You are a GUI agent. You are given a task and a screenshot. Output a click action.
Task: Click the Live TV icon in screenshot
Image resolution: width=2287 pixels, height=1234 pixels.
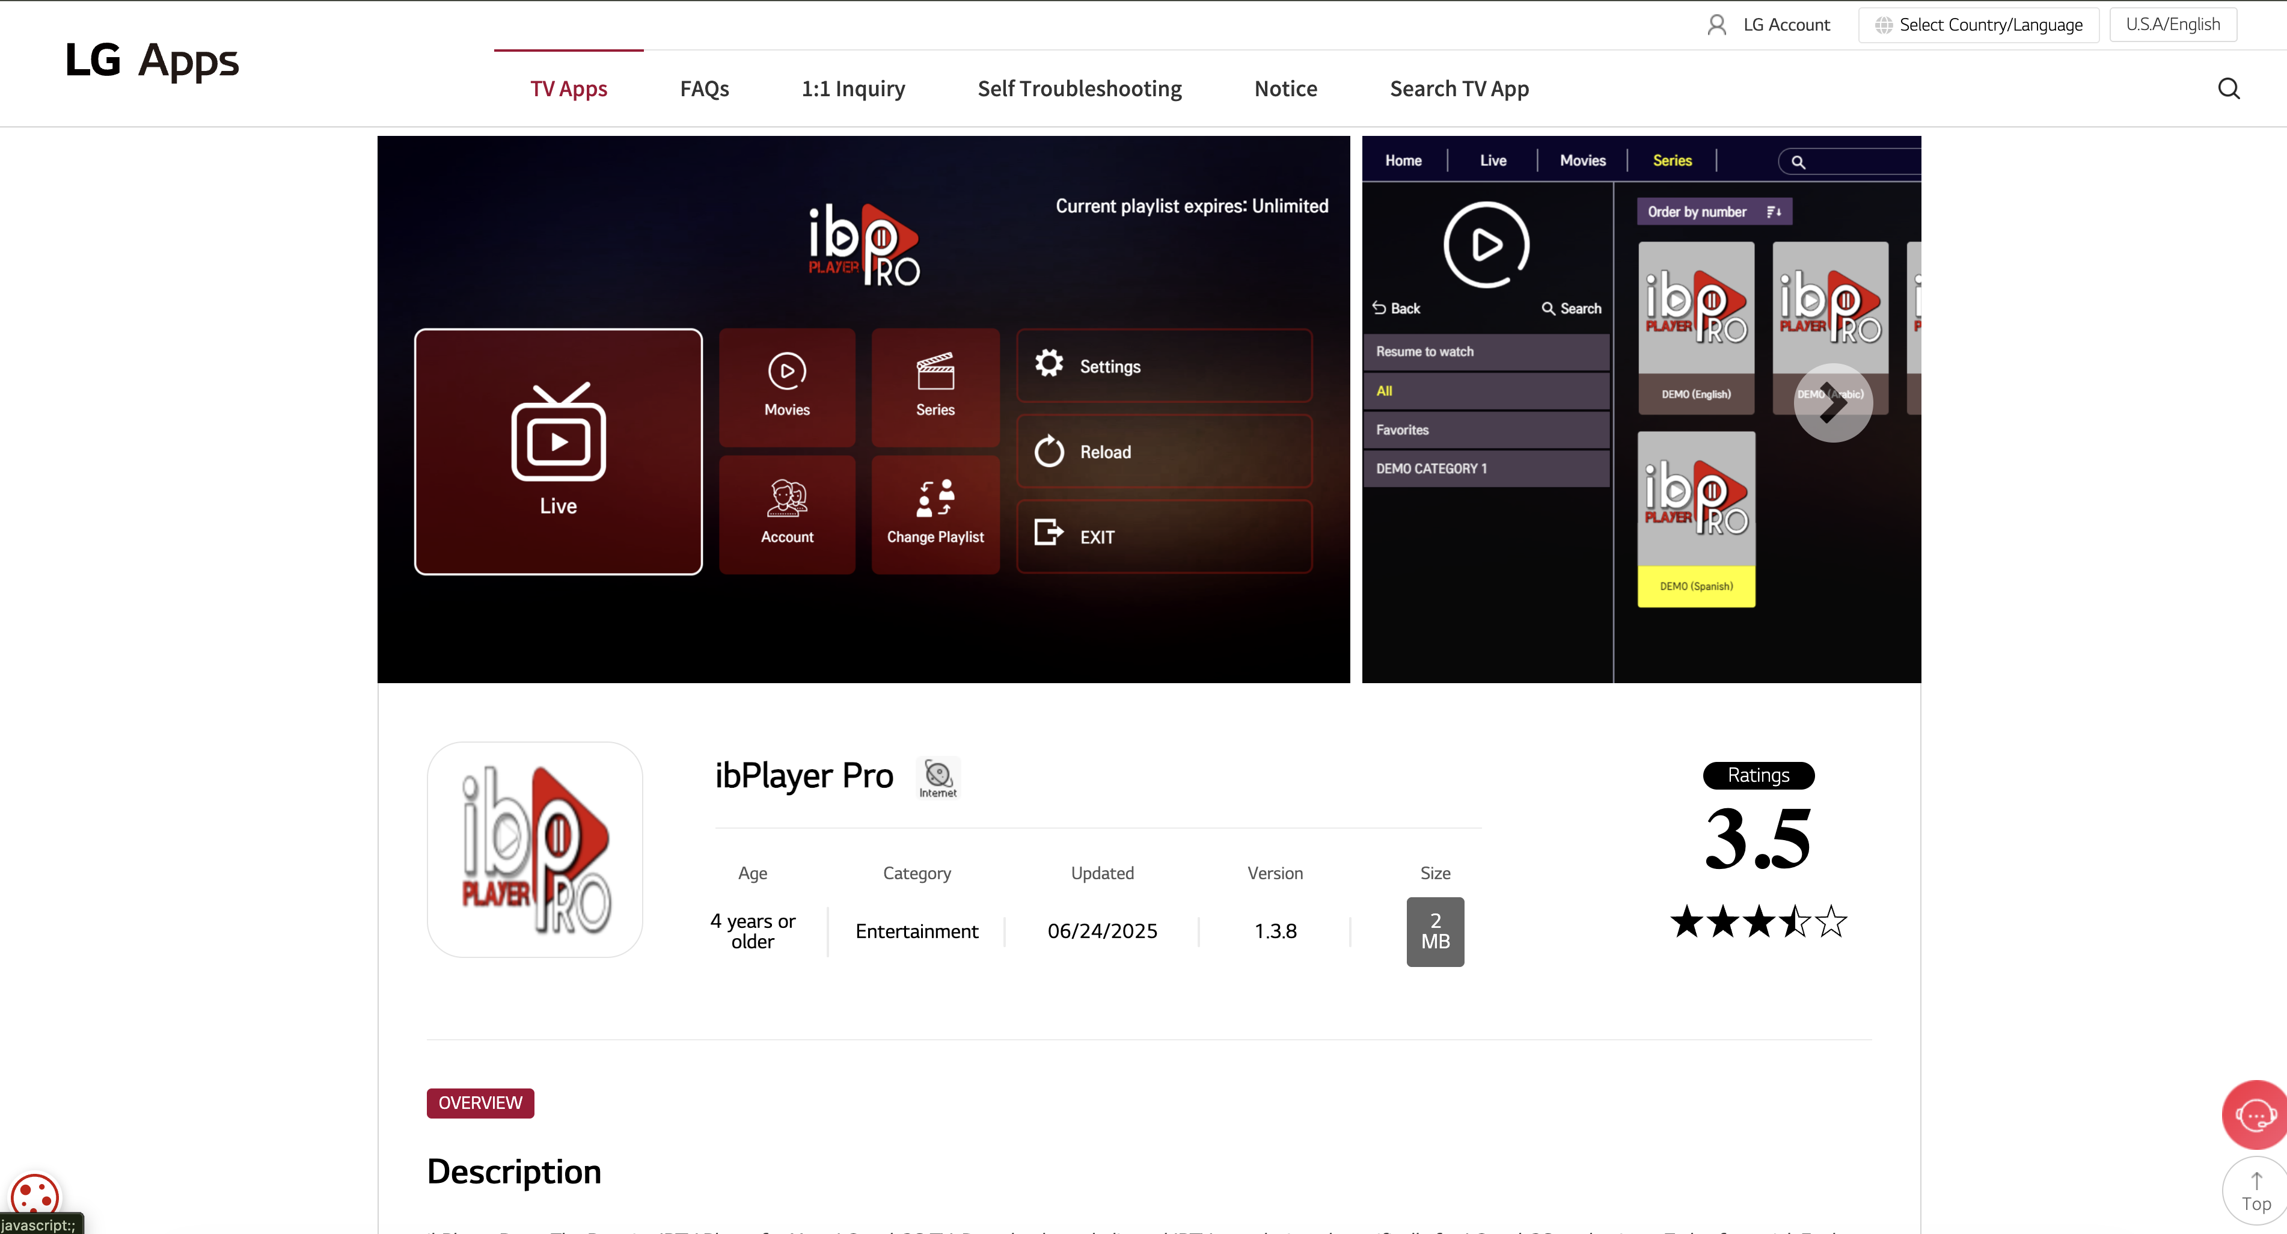pyautogui.click(x=559, y=432)
